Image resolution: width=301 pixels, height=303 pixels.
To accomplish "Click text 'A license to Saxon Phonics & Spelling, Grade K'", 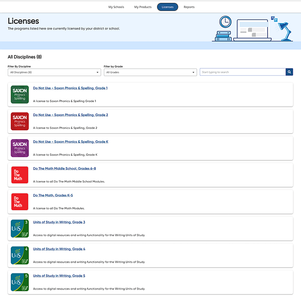I will (x=65, y=155).
